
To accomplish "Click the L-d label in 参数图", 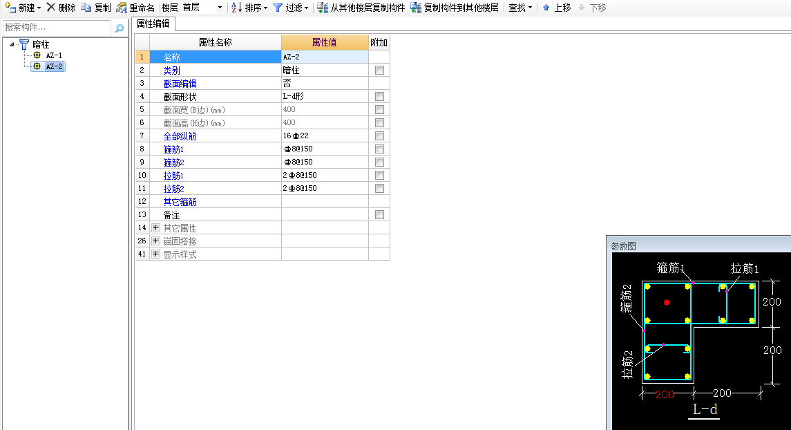I will 705,409.
